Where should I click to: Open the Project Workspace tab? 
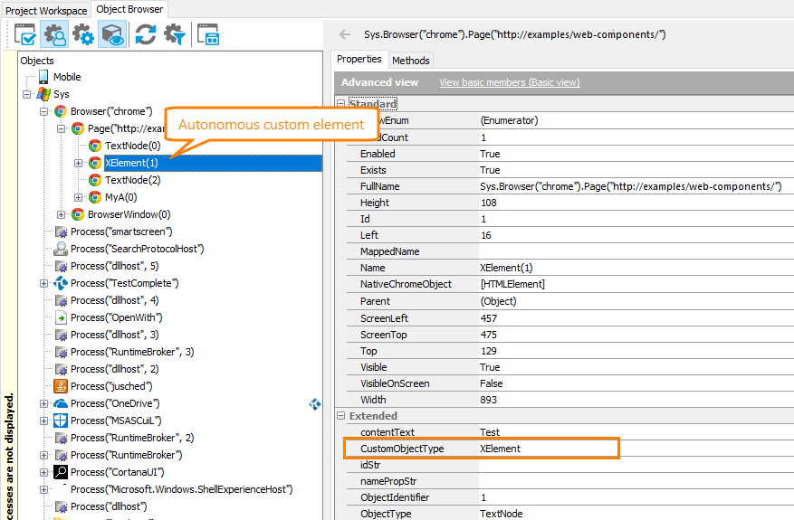[x=46, y=10]
